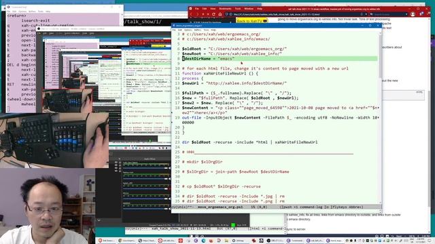Screen dimensions: 435x244
Task: Click function xahWriteFileNewUrl definition line
Action: click(220, 73)
